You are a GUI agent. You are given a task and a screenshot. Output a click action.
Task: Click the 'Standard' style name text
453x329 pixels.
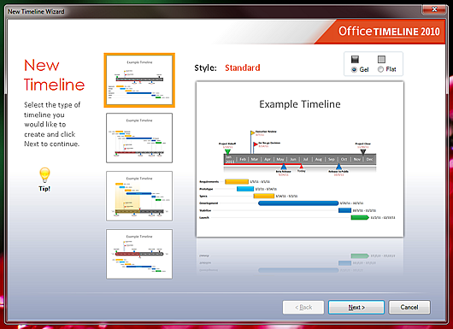point(243,68)
